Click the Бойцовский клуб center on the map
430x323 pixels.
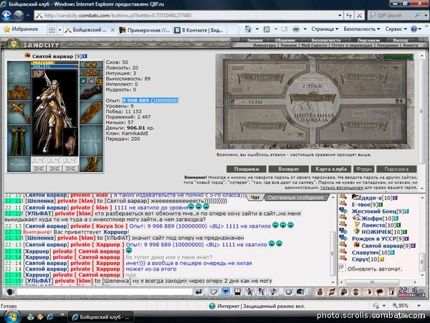click(x=312, y=98)
